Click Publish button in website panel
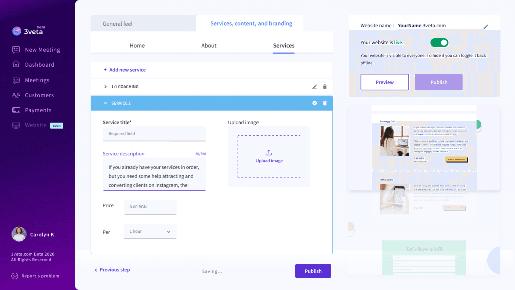 (x=439, y=82)
